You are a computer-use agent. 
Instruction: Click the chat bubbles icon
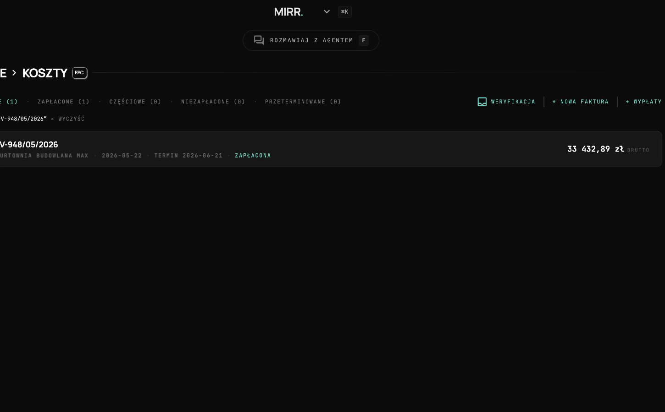[259, 40]
